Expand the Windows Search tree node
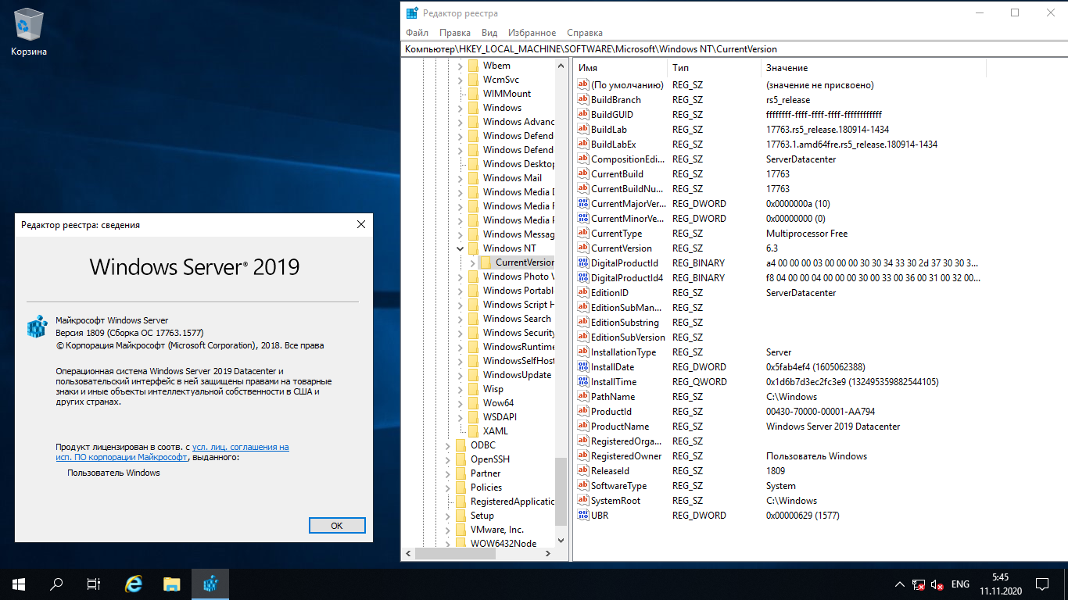 pyautogui.click(x=461, y=319)
